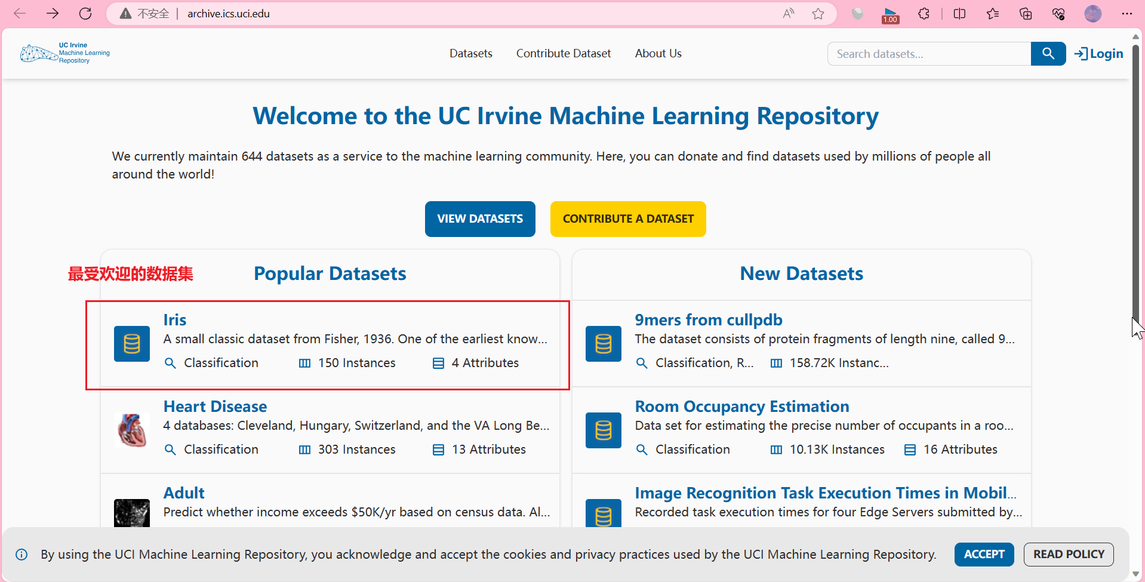This screenshot has width=1145, height=582.
Task: Click the 9mers from cullpdb database icon
Action: (604, 344)
